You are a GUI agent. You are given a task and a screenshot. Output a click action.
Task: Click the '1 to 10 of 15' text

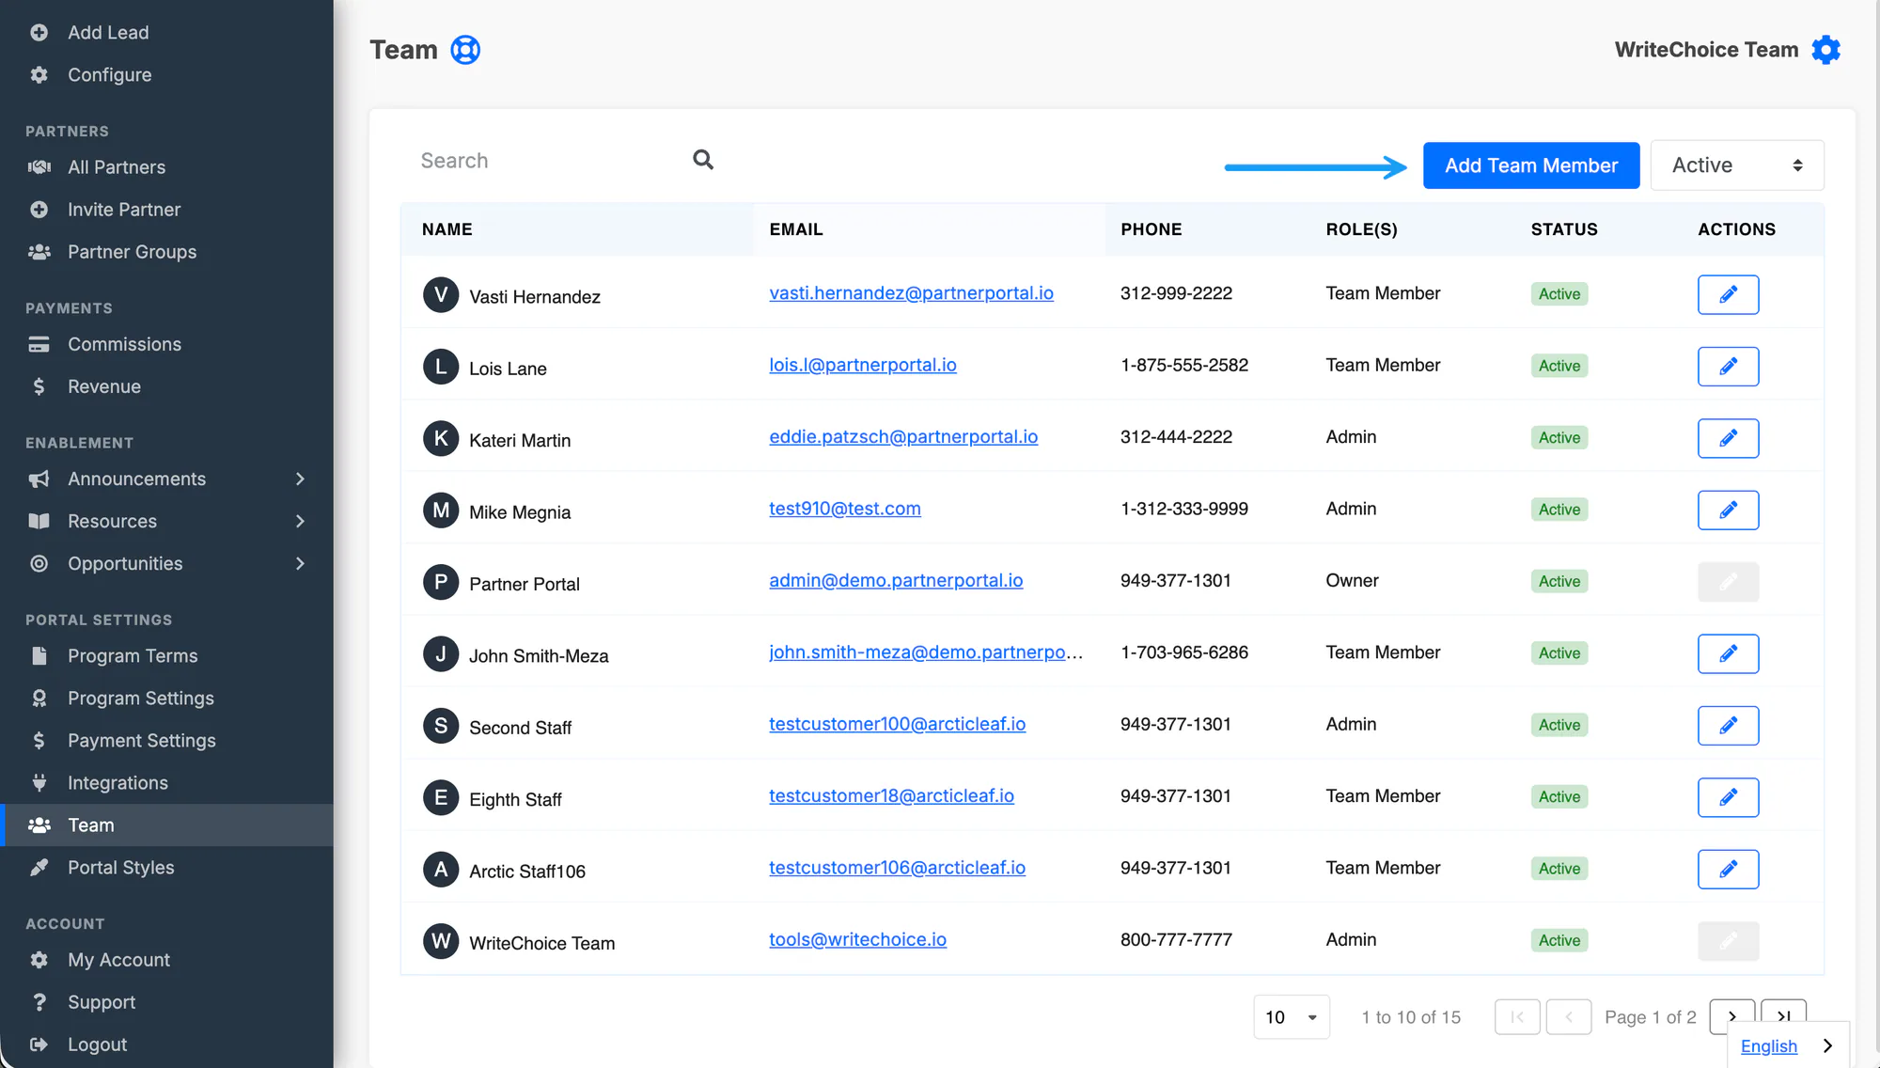click(1411, 1017)
